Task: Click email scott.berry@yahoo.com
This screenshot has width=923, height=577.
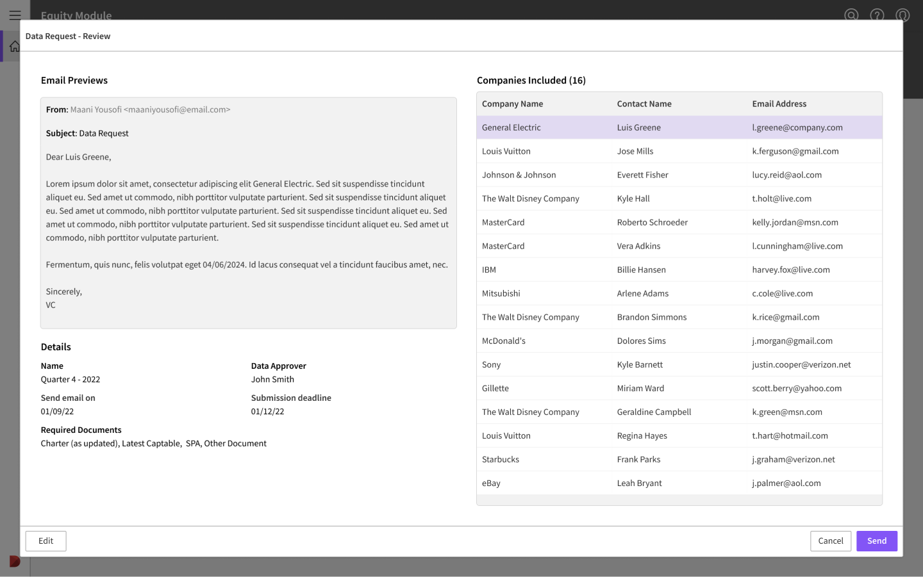Action: (x=797, y=388)
